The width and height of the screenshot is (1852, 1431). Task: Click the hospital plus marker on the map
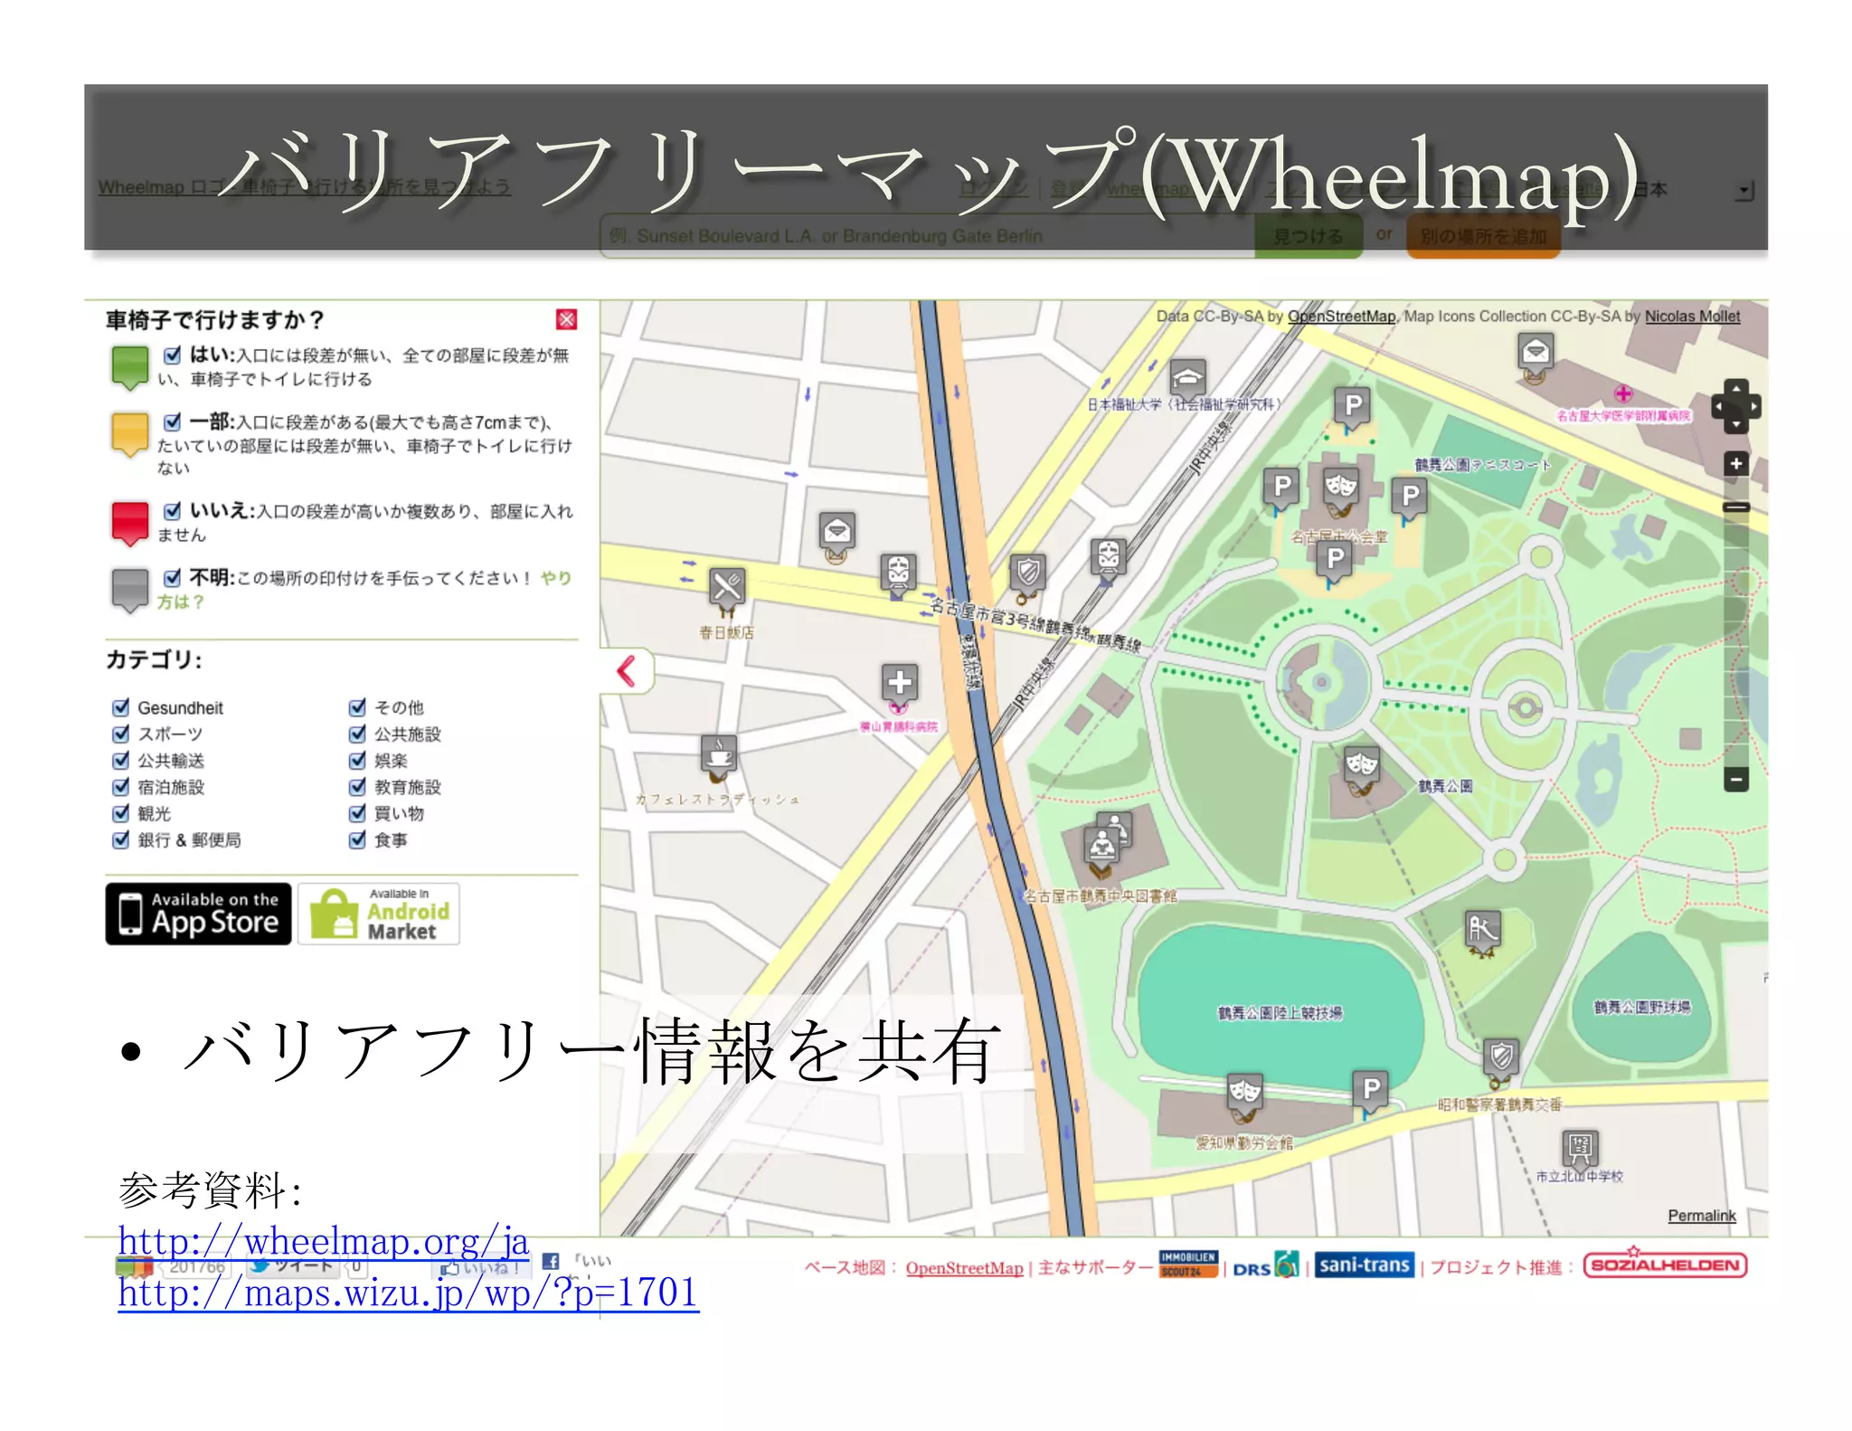(899, 683)
